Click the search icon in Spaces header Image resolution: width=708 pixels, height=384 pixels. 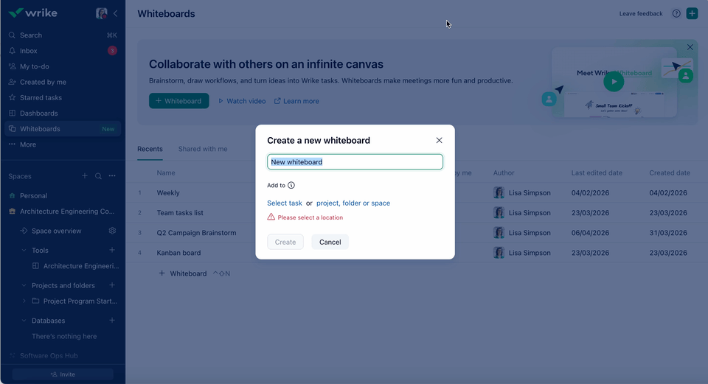click(98, 176)
